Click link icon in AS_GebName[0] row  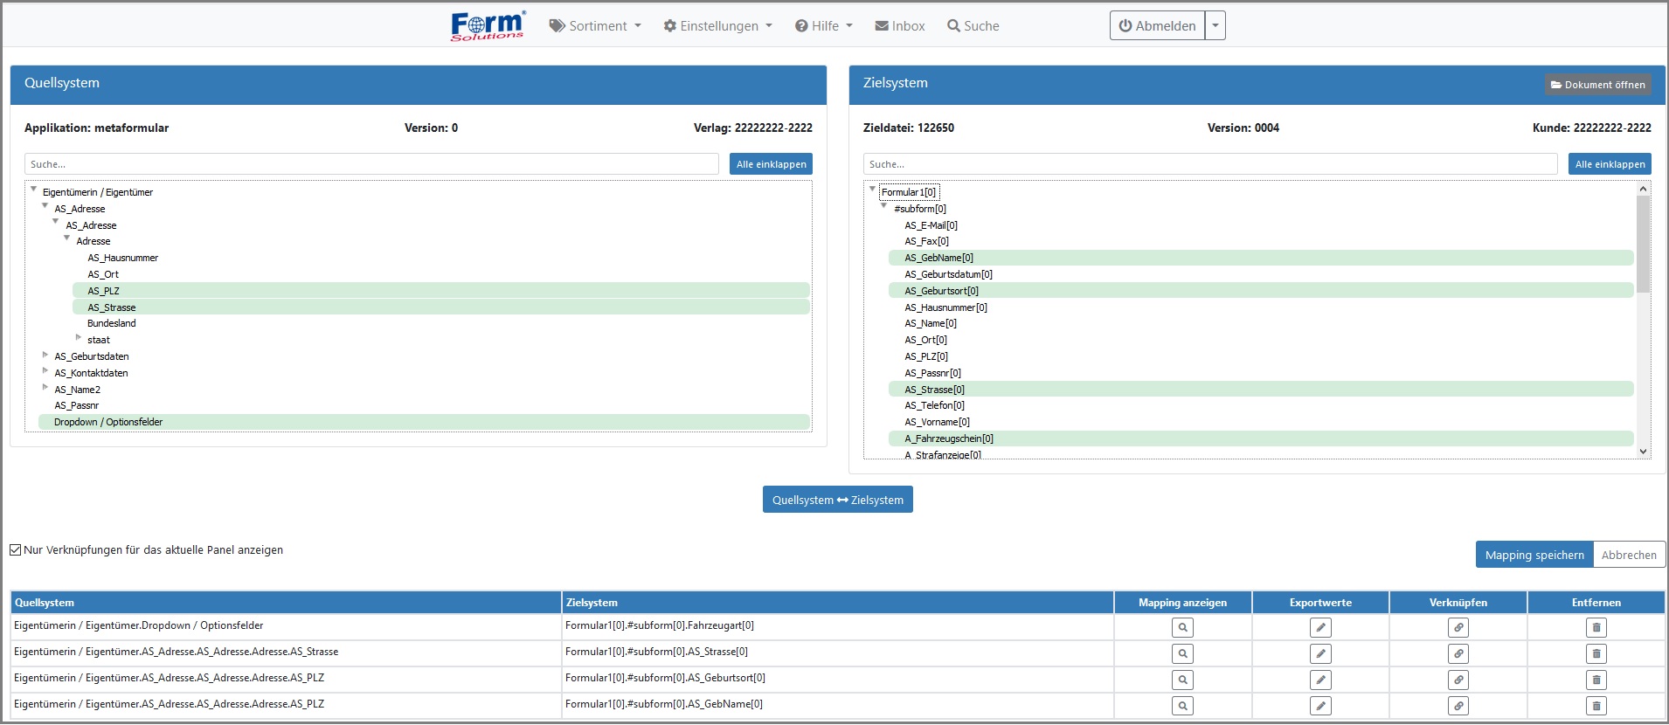[x=1458, y=706]
